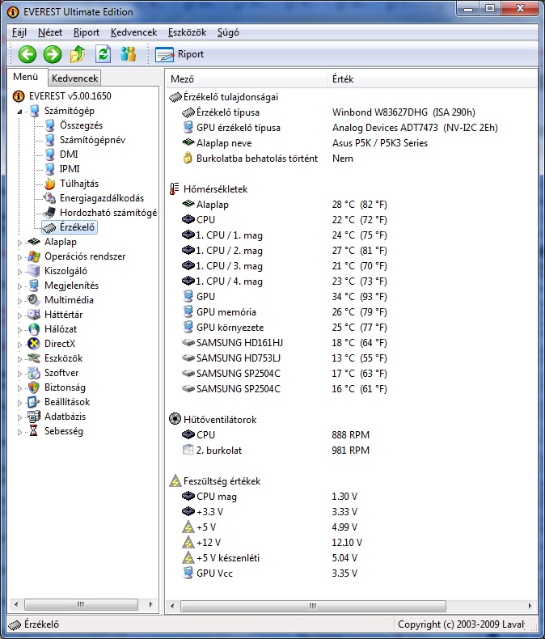Select the DMI tree item
Image resolution: width=545 pixels, height=639 pixels.
coord(69,154)
